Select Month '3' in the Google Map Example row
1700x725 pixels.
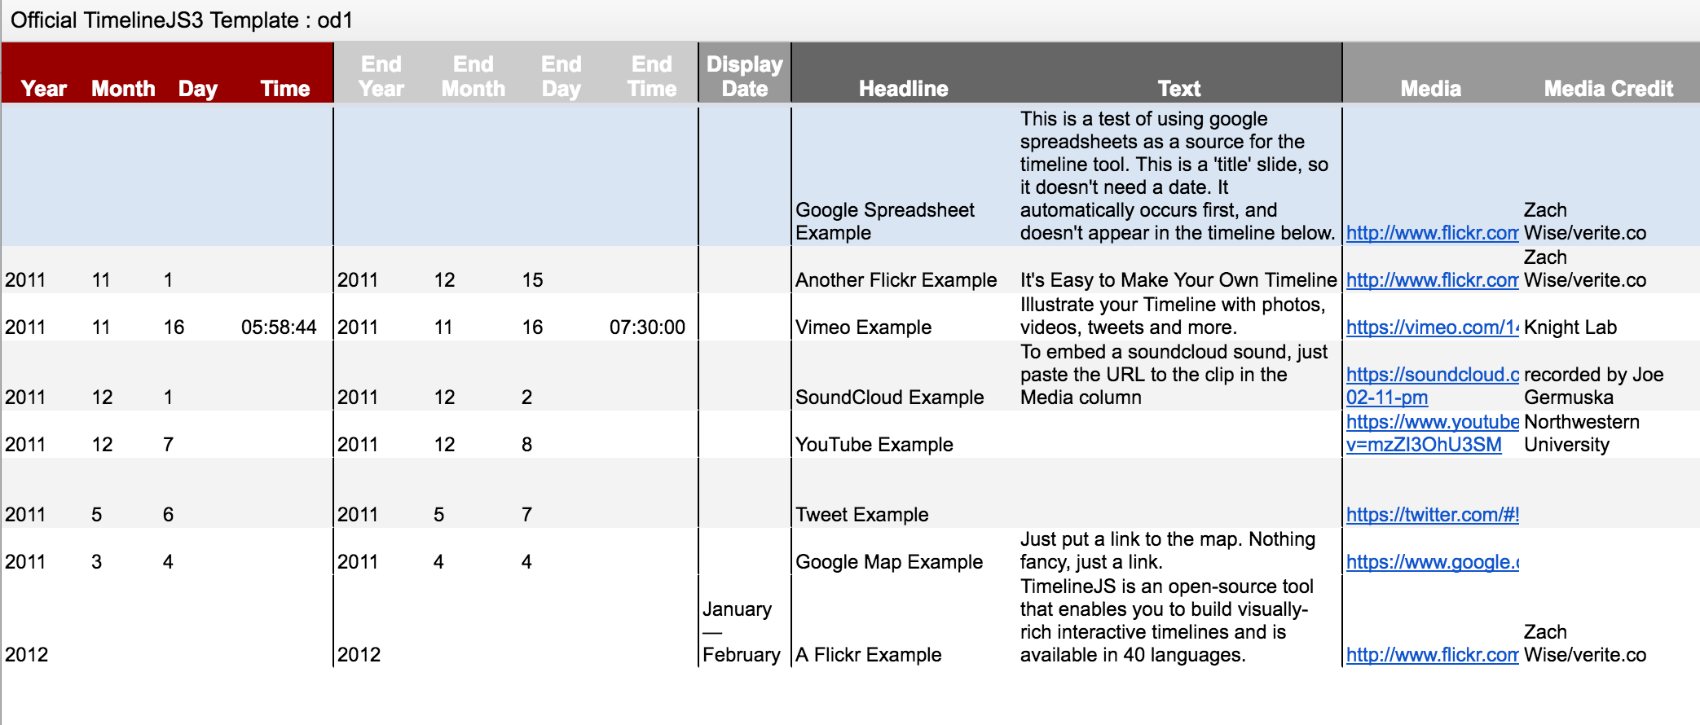click(x=96, y=562)
